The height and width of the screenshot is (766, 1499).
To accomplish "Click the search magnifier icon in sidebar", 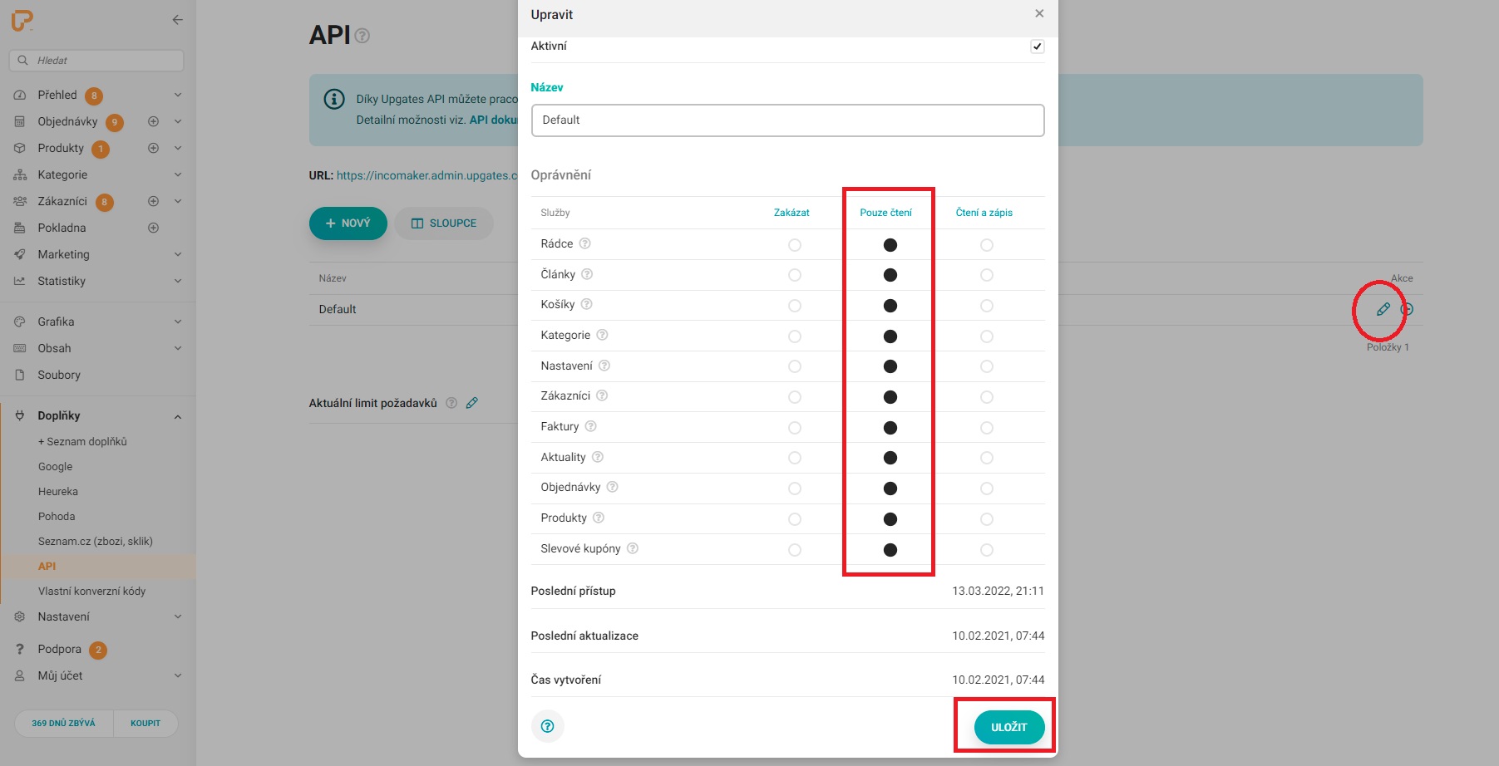I will coord(23,61).
